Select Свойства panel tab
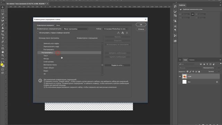 tap(182, 5)
